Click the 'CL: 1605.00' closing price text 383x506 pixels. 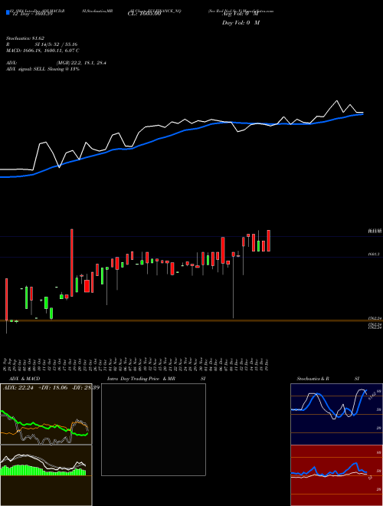[x=146, y=15]
